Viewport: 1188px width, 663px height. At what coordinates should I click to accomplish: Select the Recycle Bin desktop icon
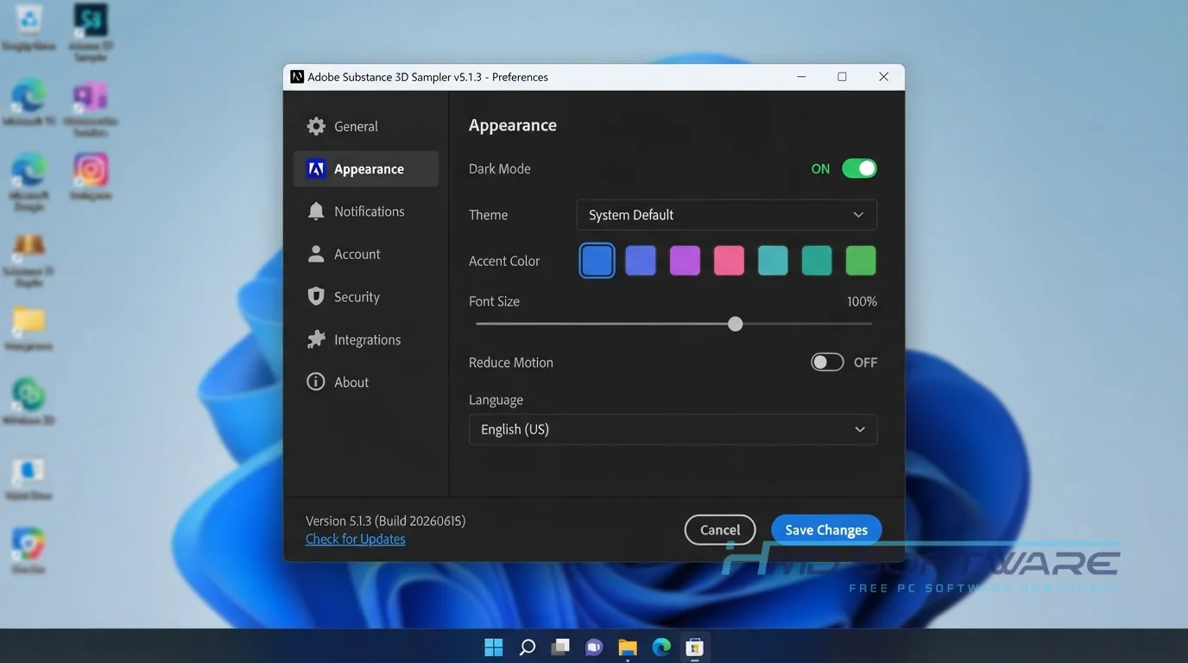click(29, 27)
